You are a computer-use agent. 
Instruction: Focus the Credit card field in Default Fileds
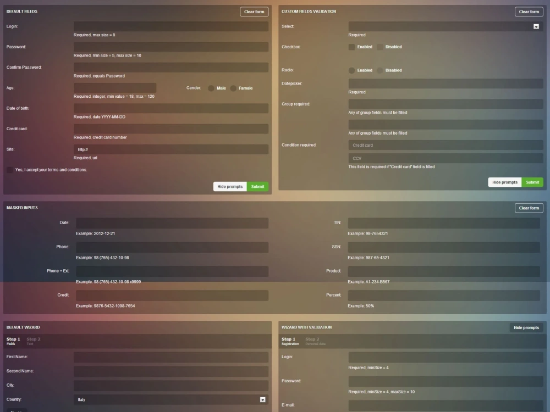point(171,129)
